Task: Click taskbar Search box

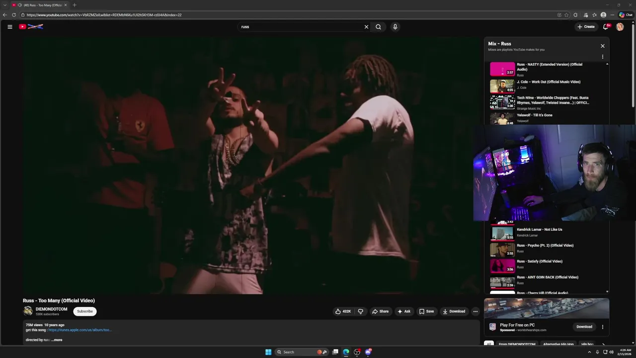Action: point(302,352)
